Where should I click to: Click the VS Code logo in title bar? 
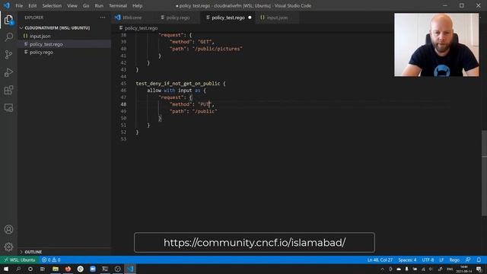click(x=7, y=5)
